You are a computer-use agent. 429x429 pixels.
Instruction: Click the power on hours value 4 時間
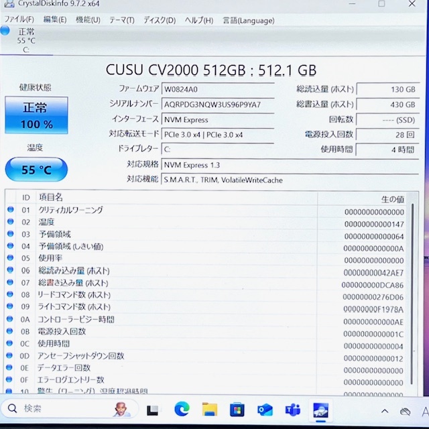[387, 149]
